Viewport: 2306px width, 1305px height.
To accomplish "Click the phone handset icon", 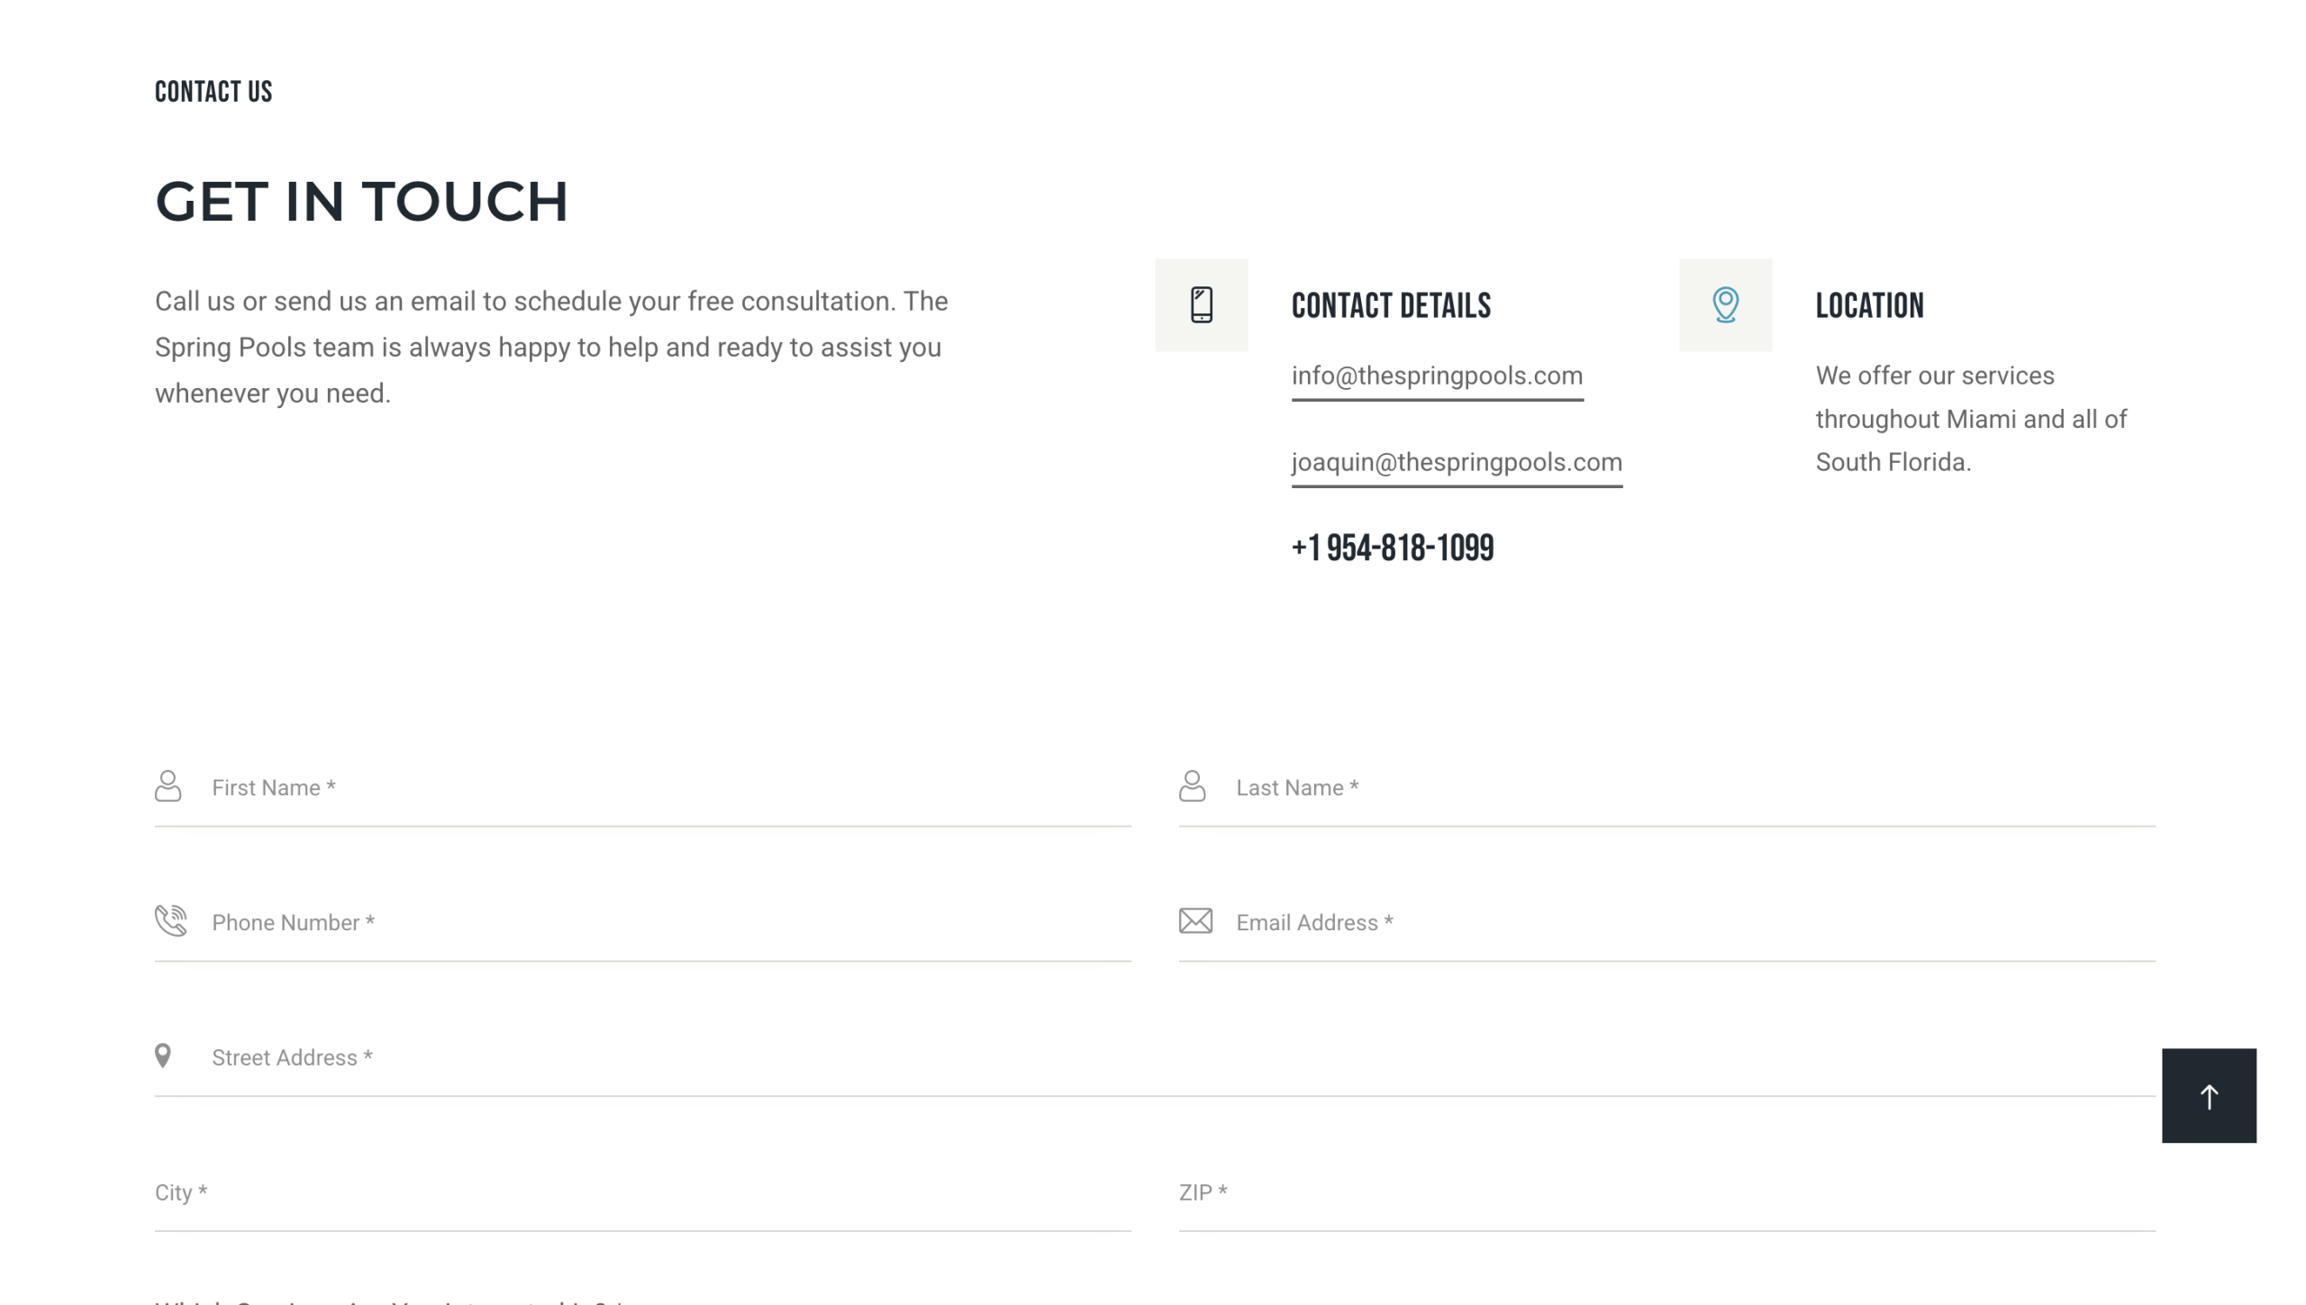I will click(x=170, y=920).
